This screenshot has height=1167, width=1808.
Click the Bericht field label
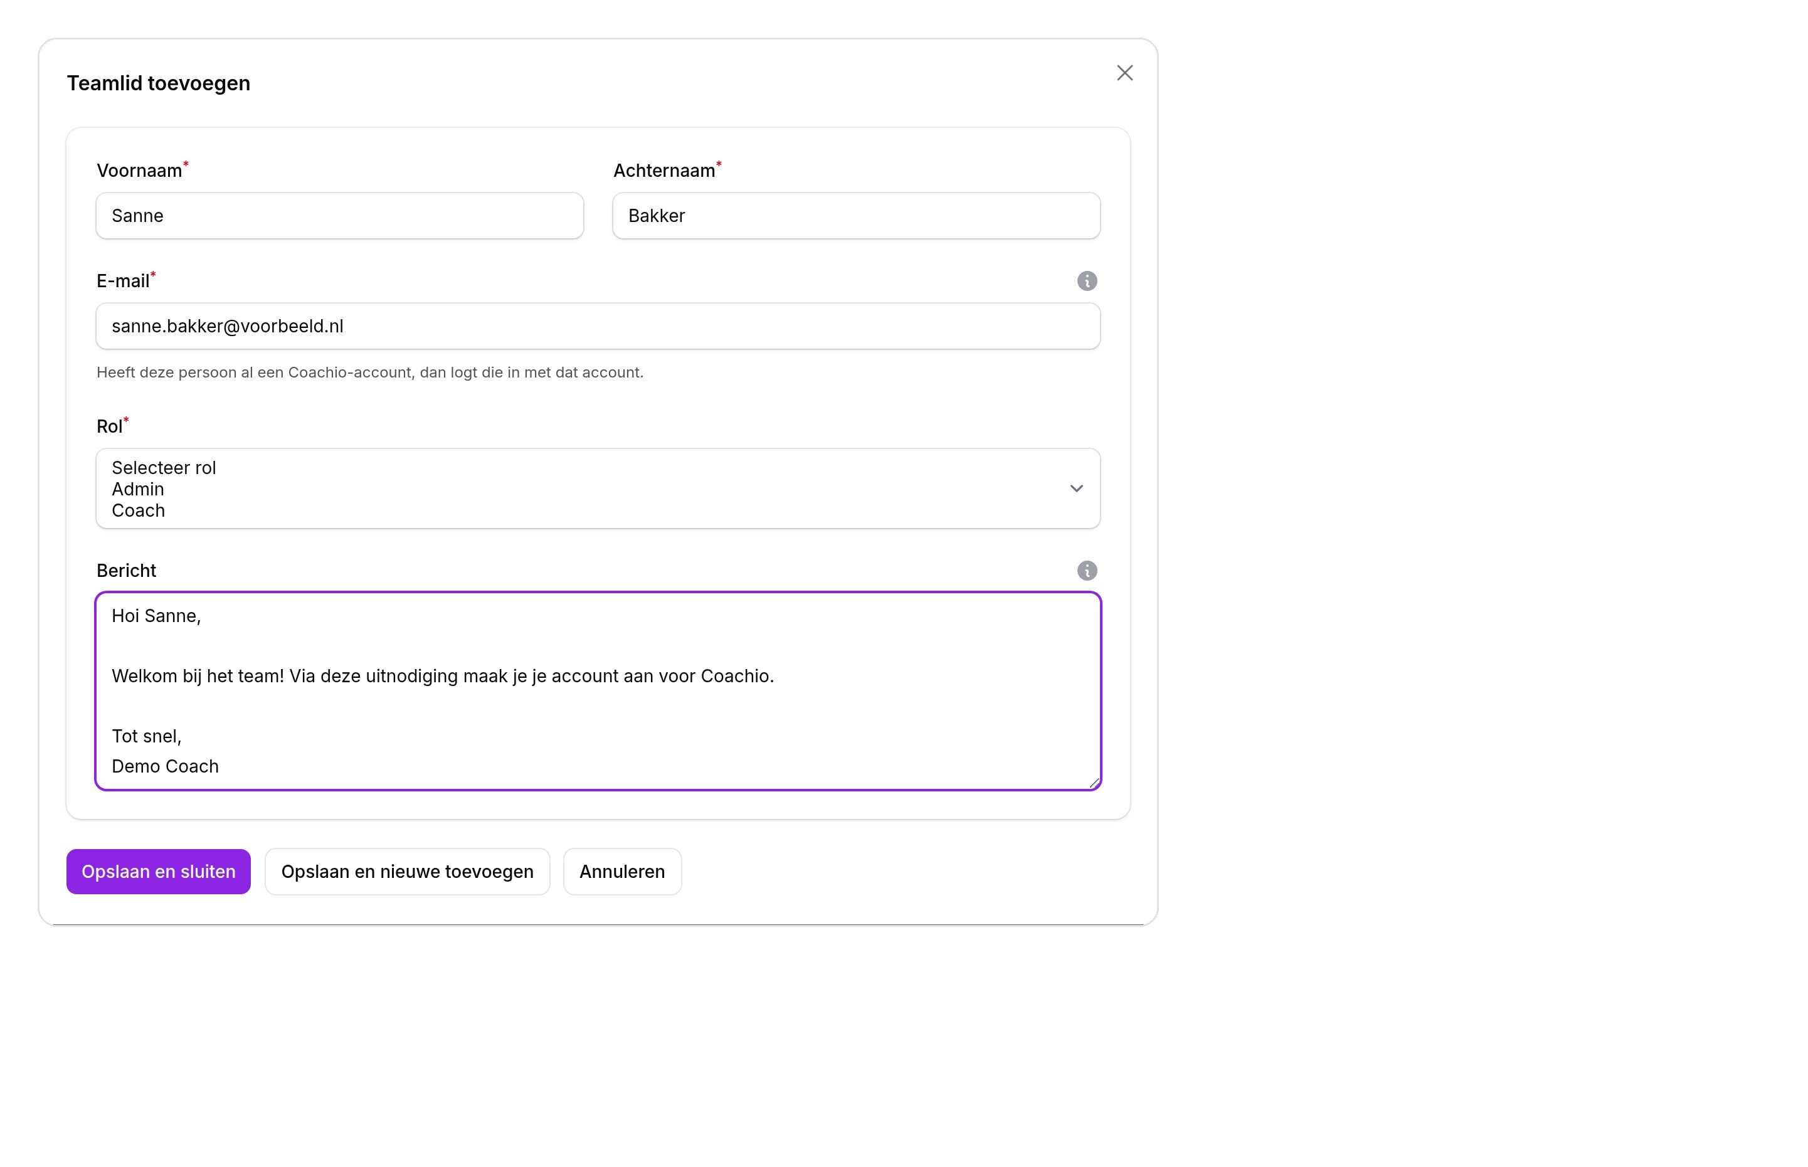[x=126, y=571]
